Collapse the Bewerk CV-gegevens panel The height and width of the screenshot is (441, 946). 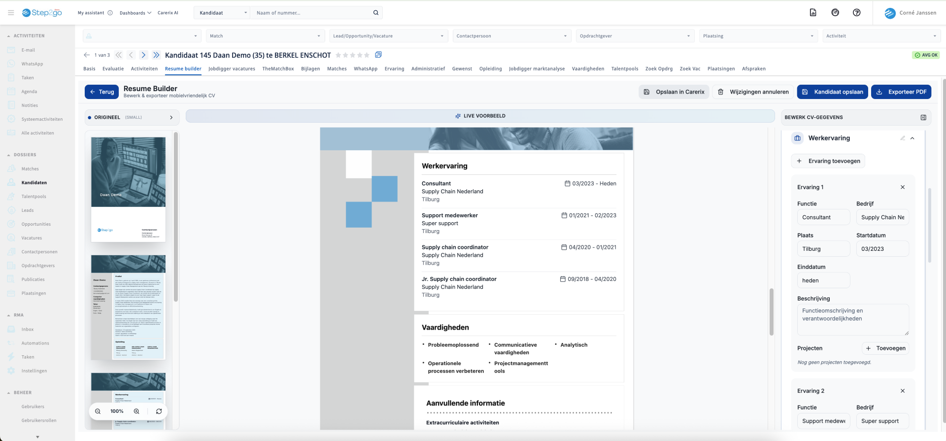coord(923,117)
